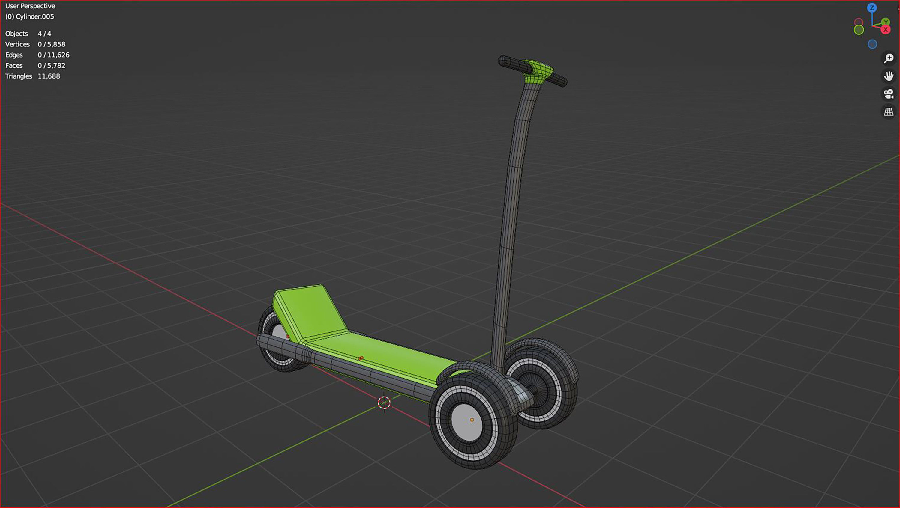Click the zoom view magnifier icon
Screen dimensions: 900x508
[889, 58]
